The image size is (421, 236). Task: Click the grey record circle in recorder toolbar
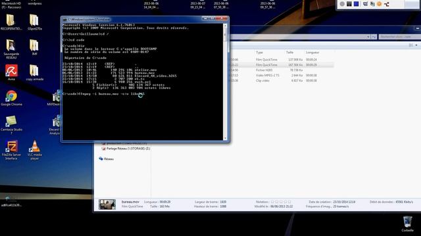point(342,4)
